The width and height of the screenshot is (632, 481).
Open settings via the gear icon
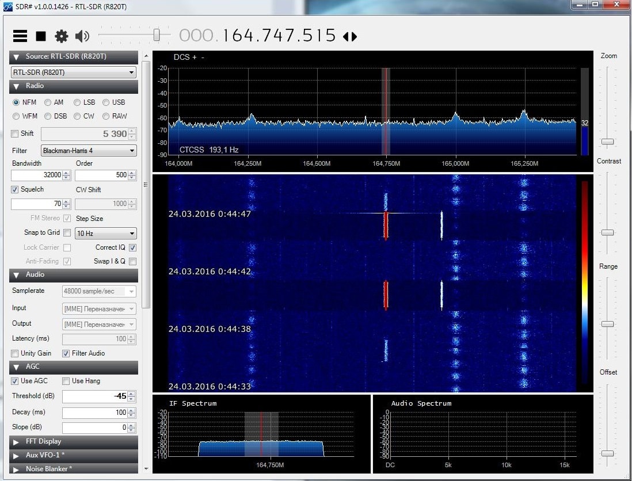pos(61,36)
